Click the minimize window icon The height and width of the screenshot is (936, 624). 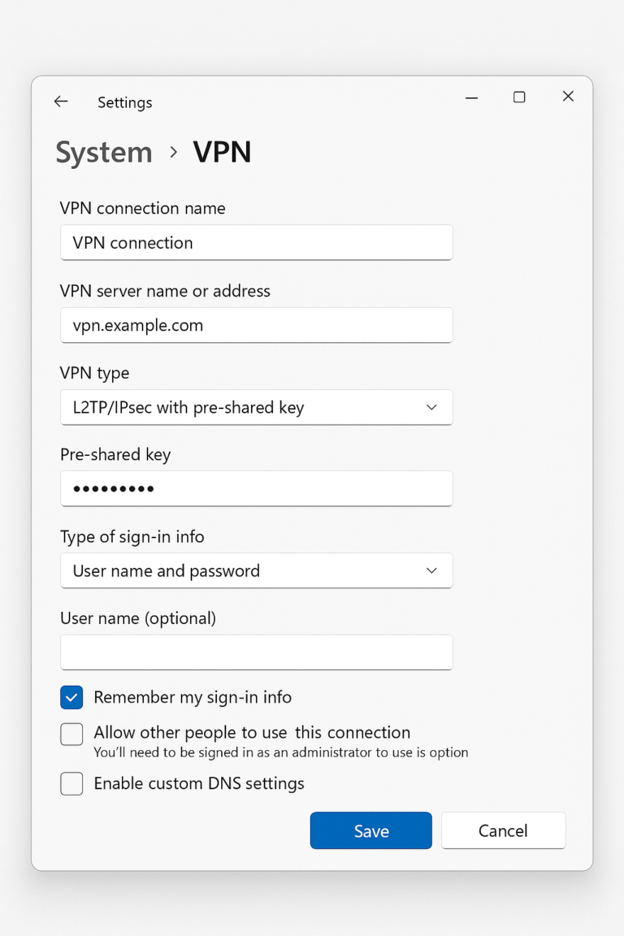click(471, 97)
